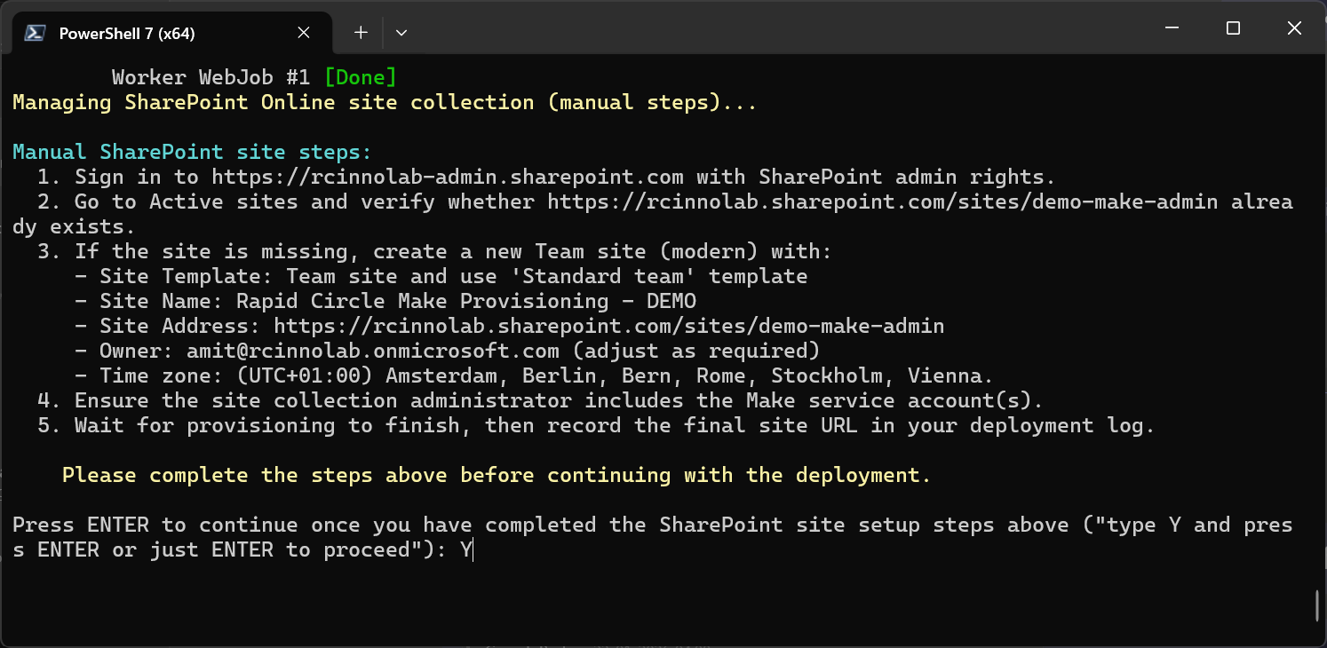This screenshot has width=1327, height=648.
Task: Open the new-tab dropdown chevron
Action: point(401,32)
